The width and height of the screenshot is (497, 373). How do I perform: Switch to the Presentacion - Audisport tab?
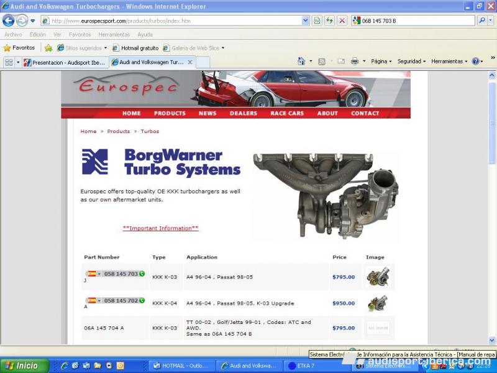point(65,63)
